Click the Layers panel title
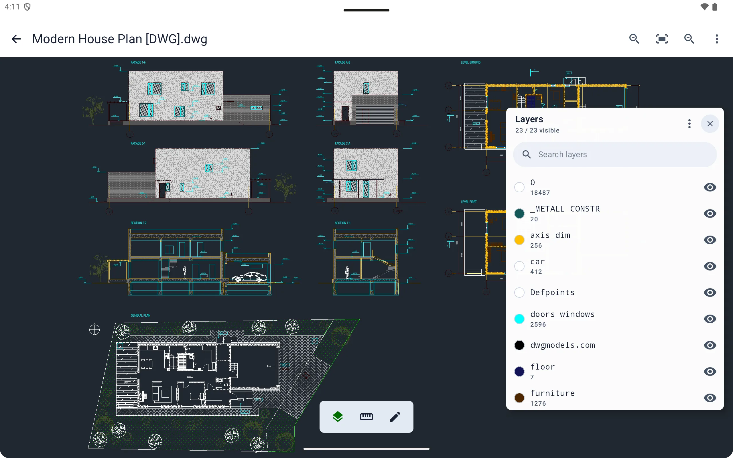Viewport: 733px width, 458px height. coord(529,119)
